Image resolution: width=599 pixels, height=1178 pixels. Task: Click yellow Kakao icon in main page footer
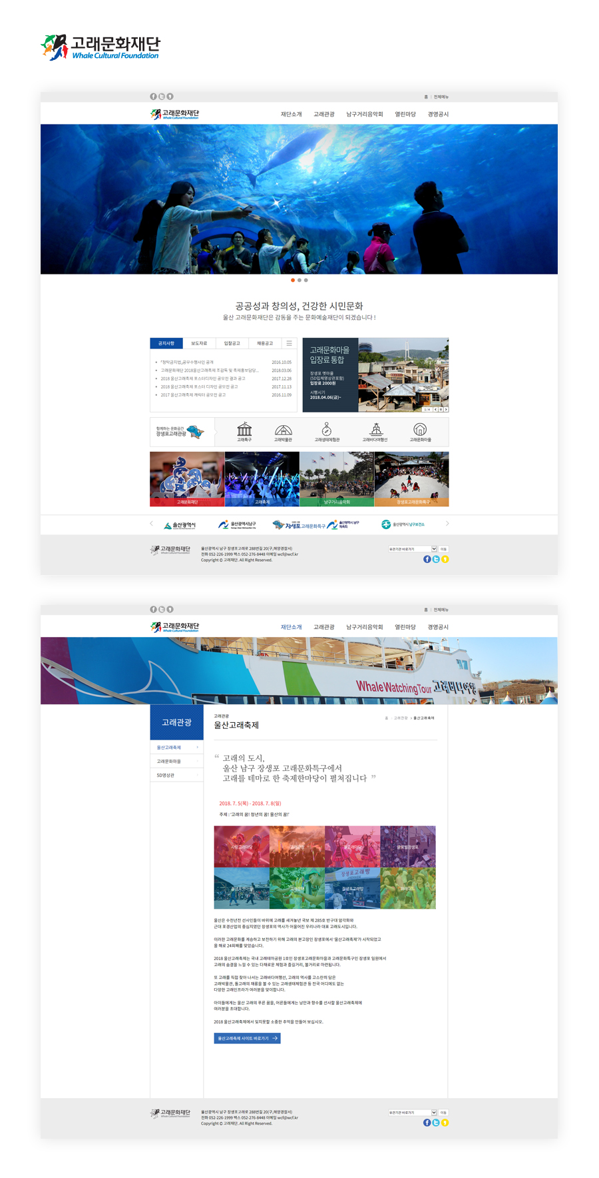(x=445, y=559)
